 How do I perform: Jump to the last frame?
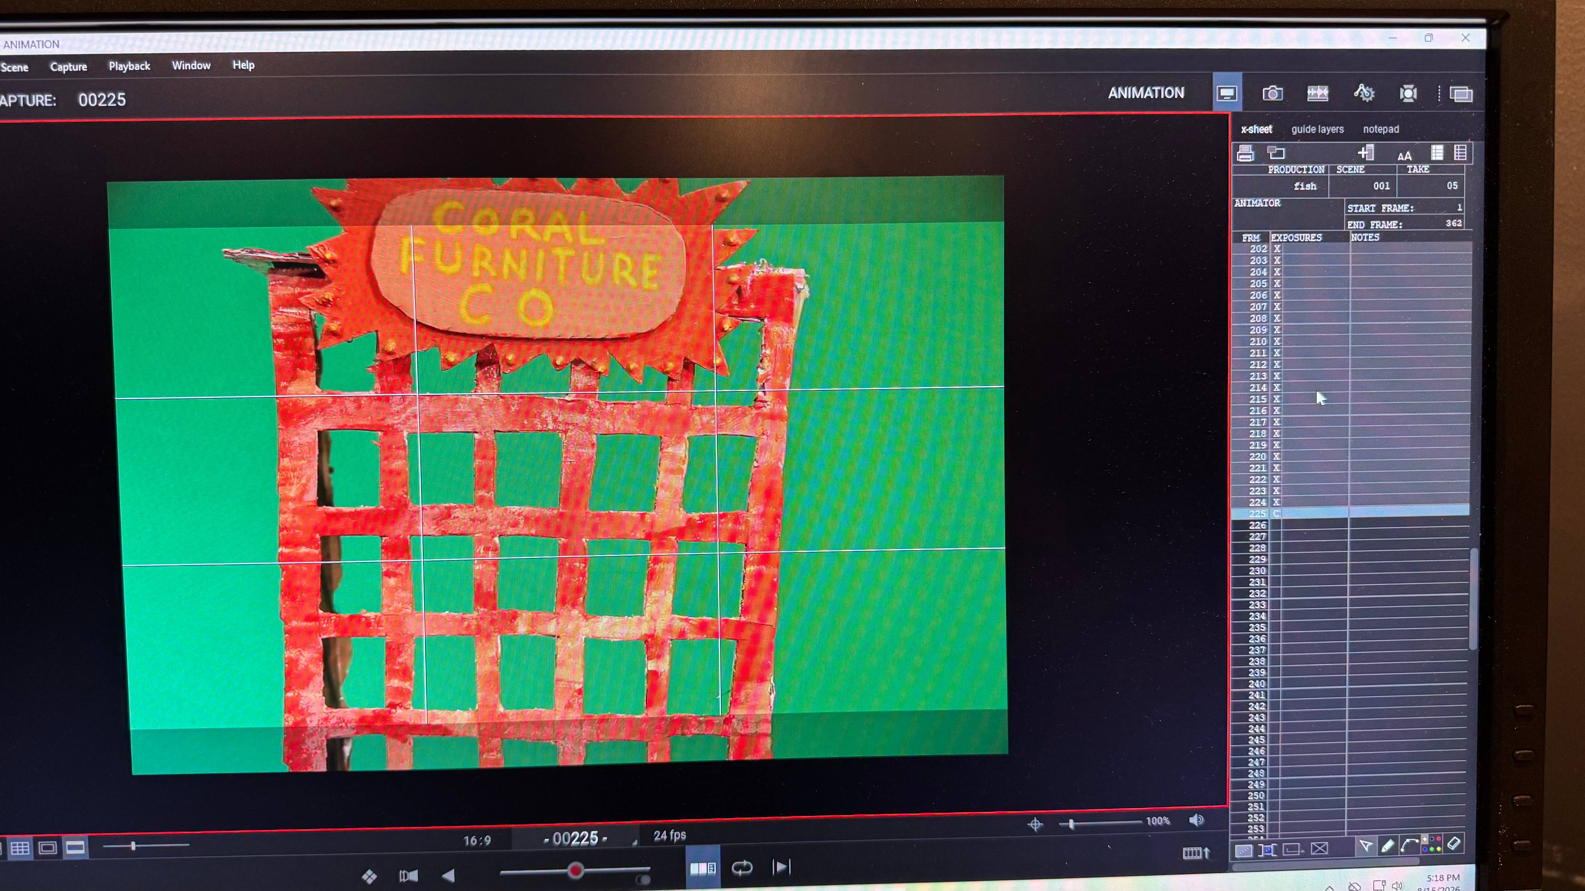pyautogui.click(x=781, y=868)
